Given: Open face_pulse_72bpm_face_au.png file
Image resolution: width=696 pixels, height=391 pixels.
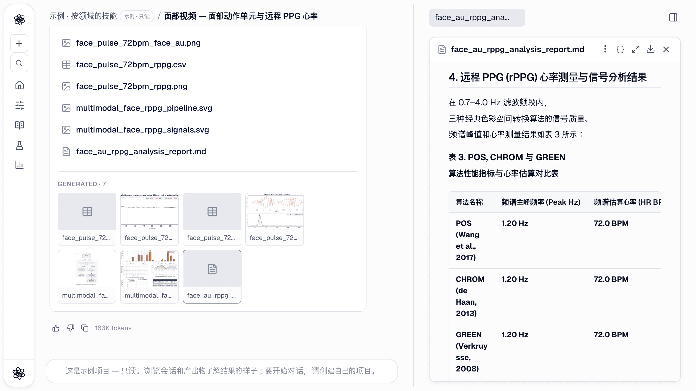Looking at the screenshot, I should (138, 43).
